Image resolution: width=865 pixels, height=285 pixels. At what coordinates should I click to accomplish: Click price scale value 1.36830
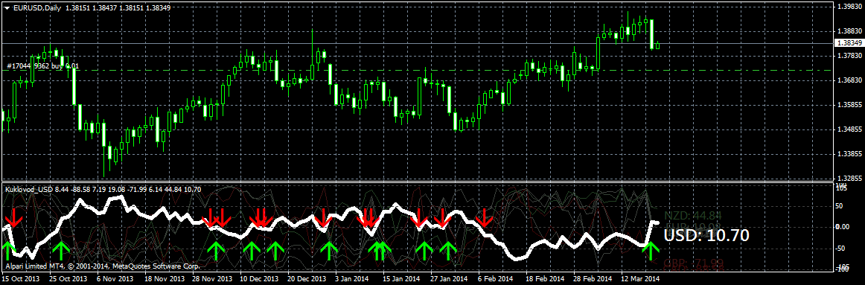pyautogui.click(x=850, y=80)
